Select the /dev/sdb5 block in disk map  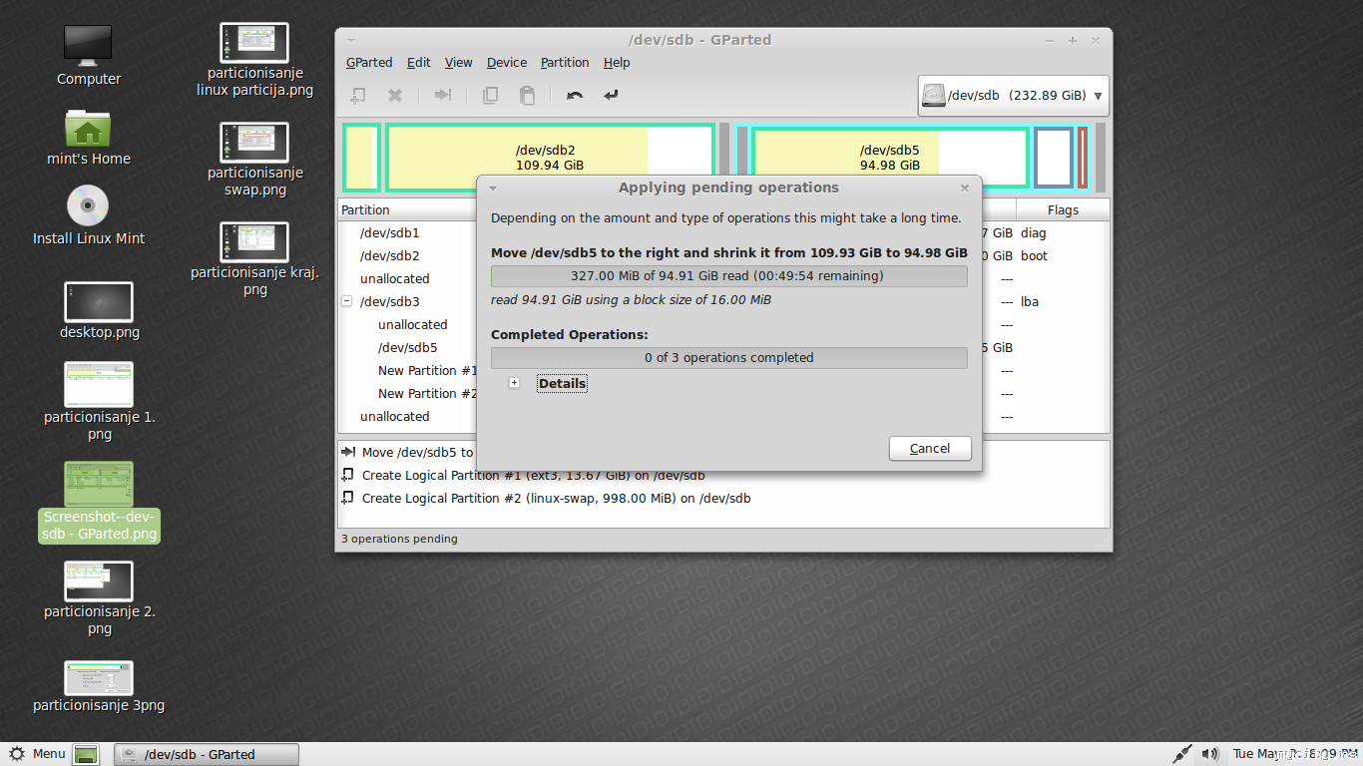(890, 158)
